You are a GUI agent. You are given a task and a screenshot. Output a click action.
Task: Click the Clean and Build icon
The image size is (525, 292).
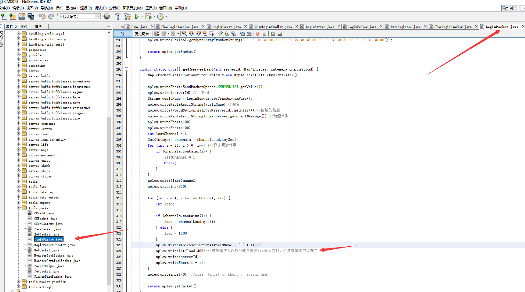(127, 16)
